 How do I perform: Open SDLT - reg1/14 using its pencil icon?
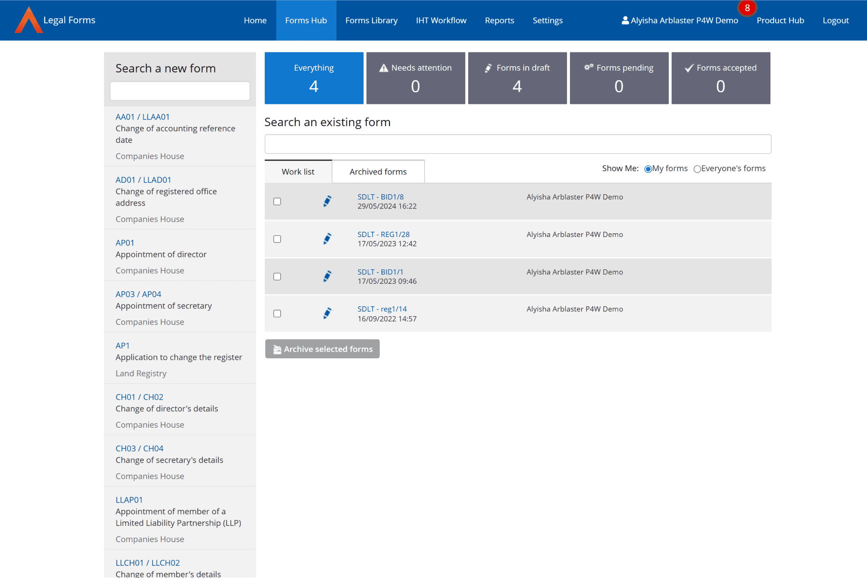pos(327,313)
